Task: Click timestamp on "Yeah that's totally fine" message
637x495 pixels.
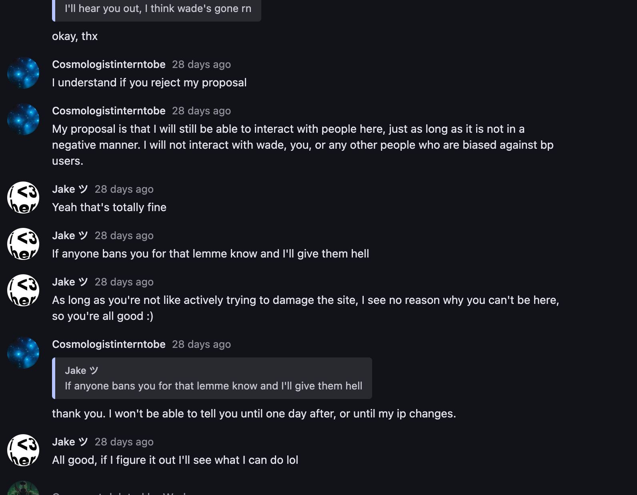Action: pos(124,189)
